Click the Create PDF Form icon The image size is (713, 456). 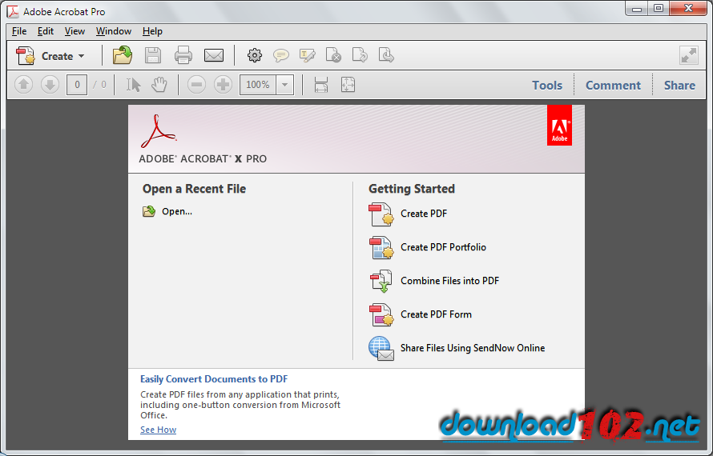tap(381, 314)
